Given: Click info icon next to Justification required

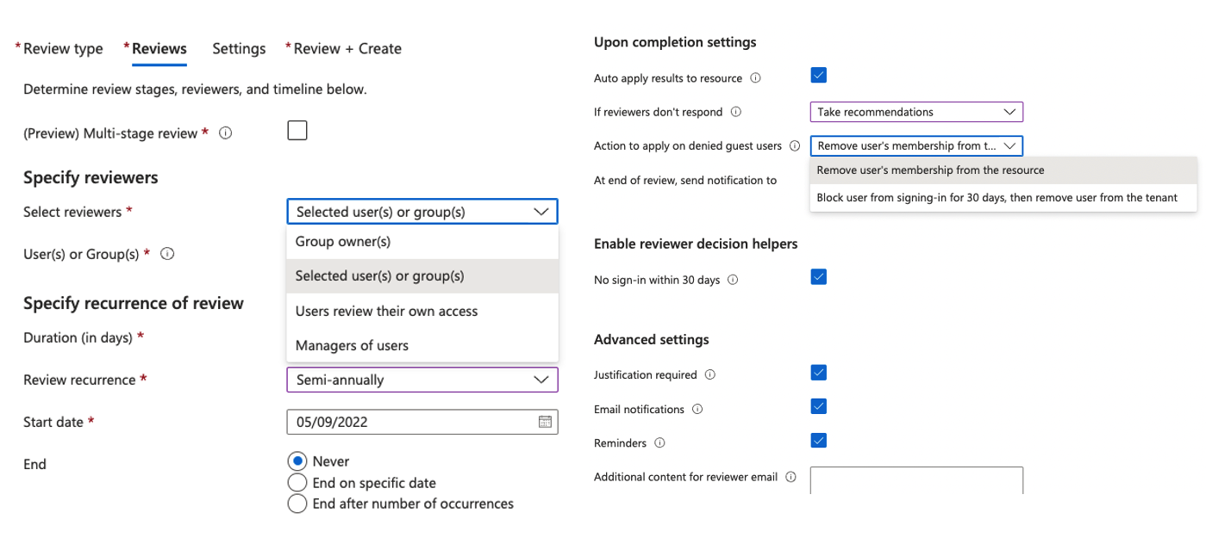Looking at the screenshot, I should (x=710, y=375).
